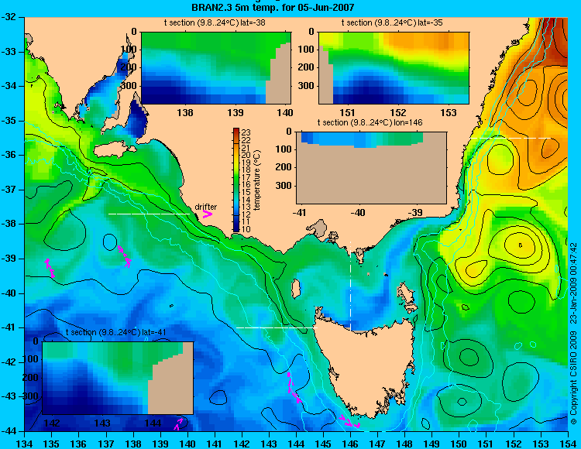Click the vertical white dashed line at longitude 146

click(x=350, y=286)
